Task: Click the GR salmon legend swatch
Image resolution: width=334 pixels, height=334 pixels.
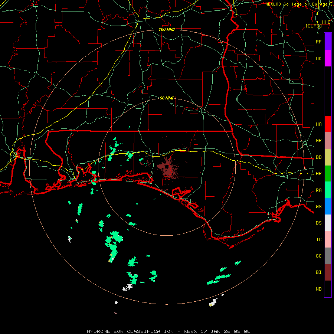Action: tap(328, 141)
